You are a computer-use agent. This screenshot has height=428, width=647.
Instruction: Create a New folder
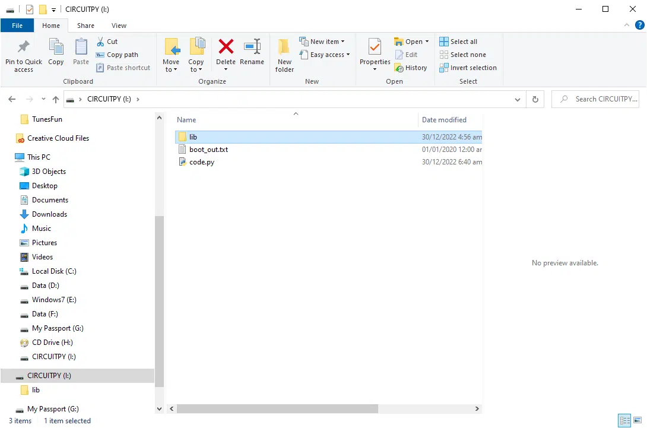(284, 55)
